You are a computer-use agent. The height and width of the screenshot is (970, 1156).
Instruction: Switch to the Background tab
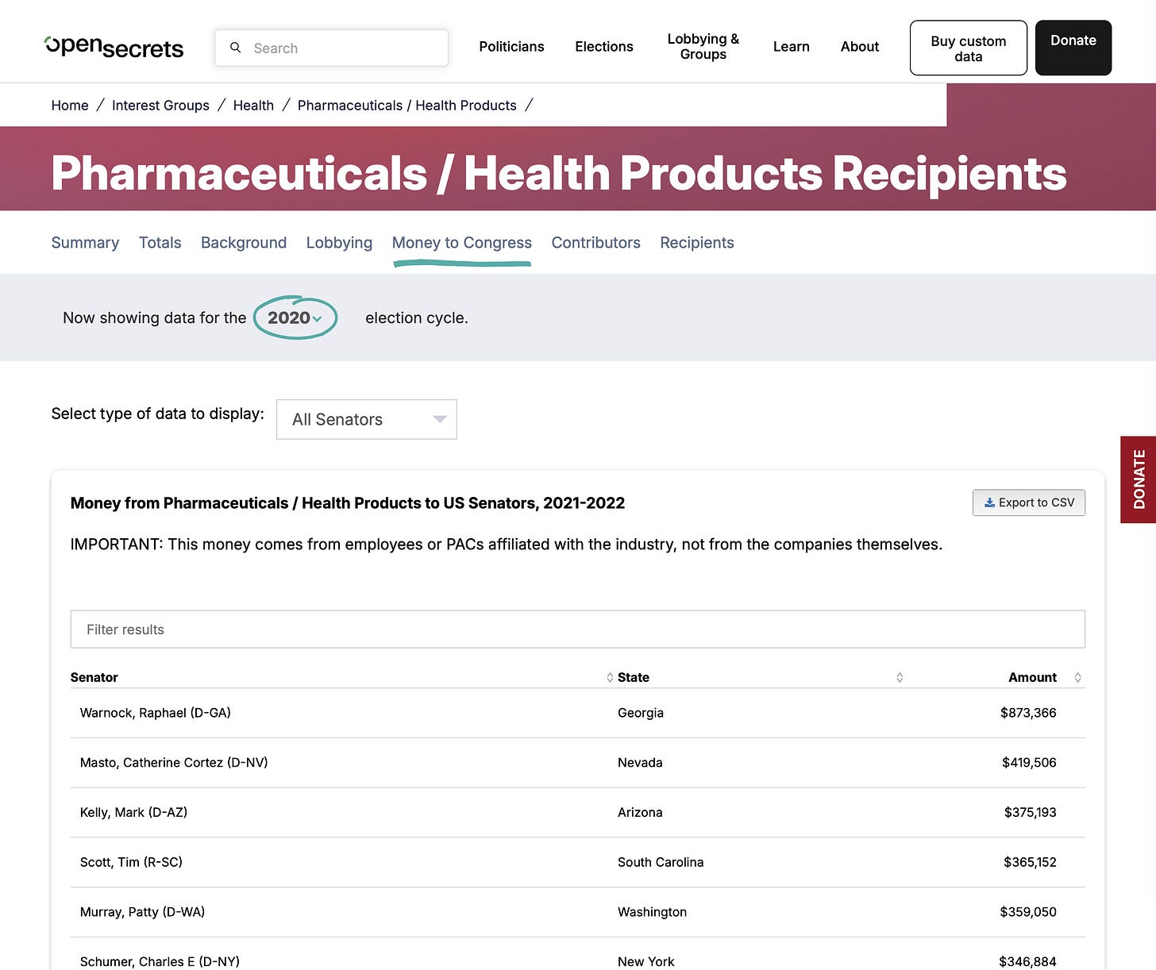click(x=244, y=243)
